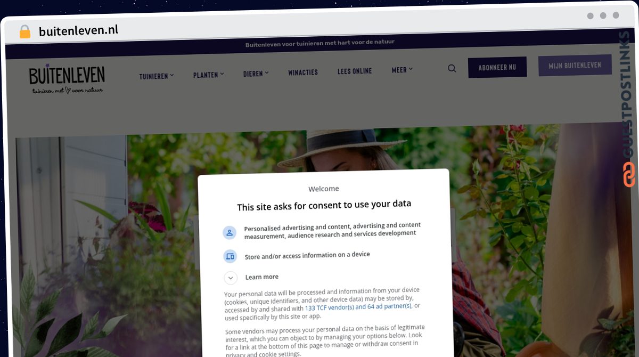
Task: Open the Planten dropdown menu
Action: pos(208,75)
